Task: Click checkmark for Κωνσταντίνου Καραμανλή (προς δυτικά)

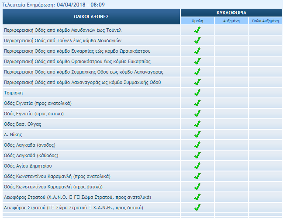Action: coord(197,187)
